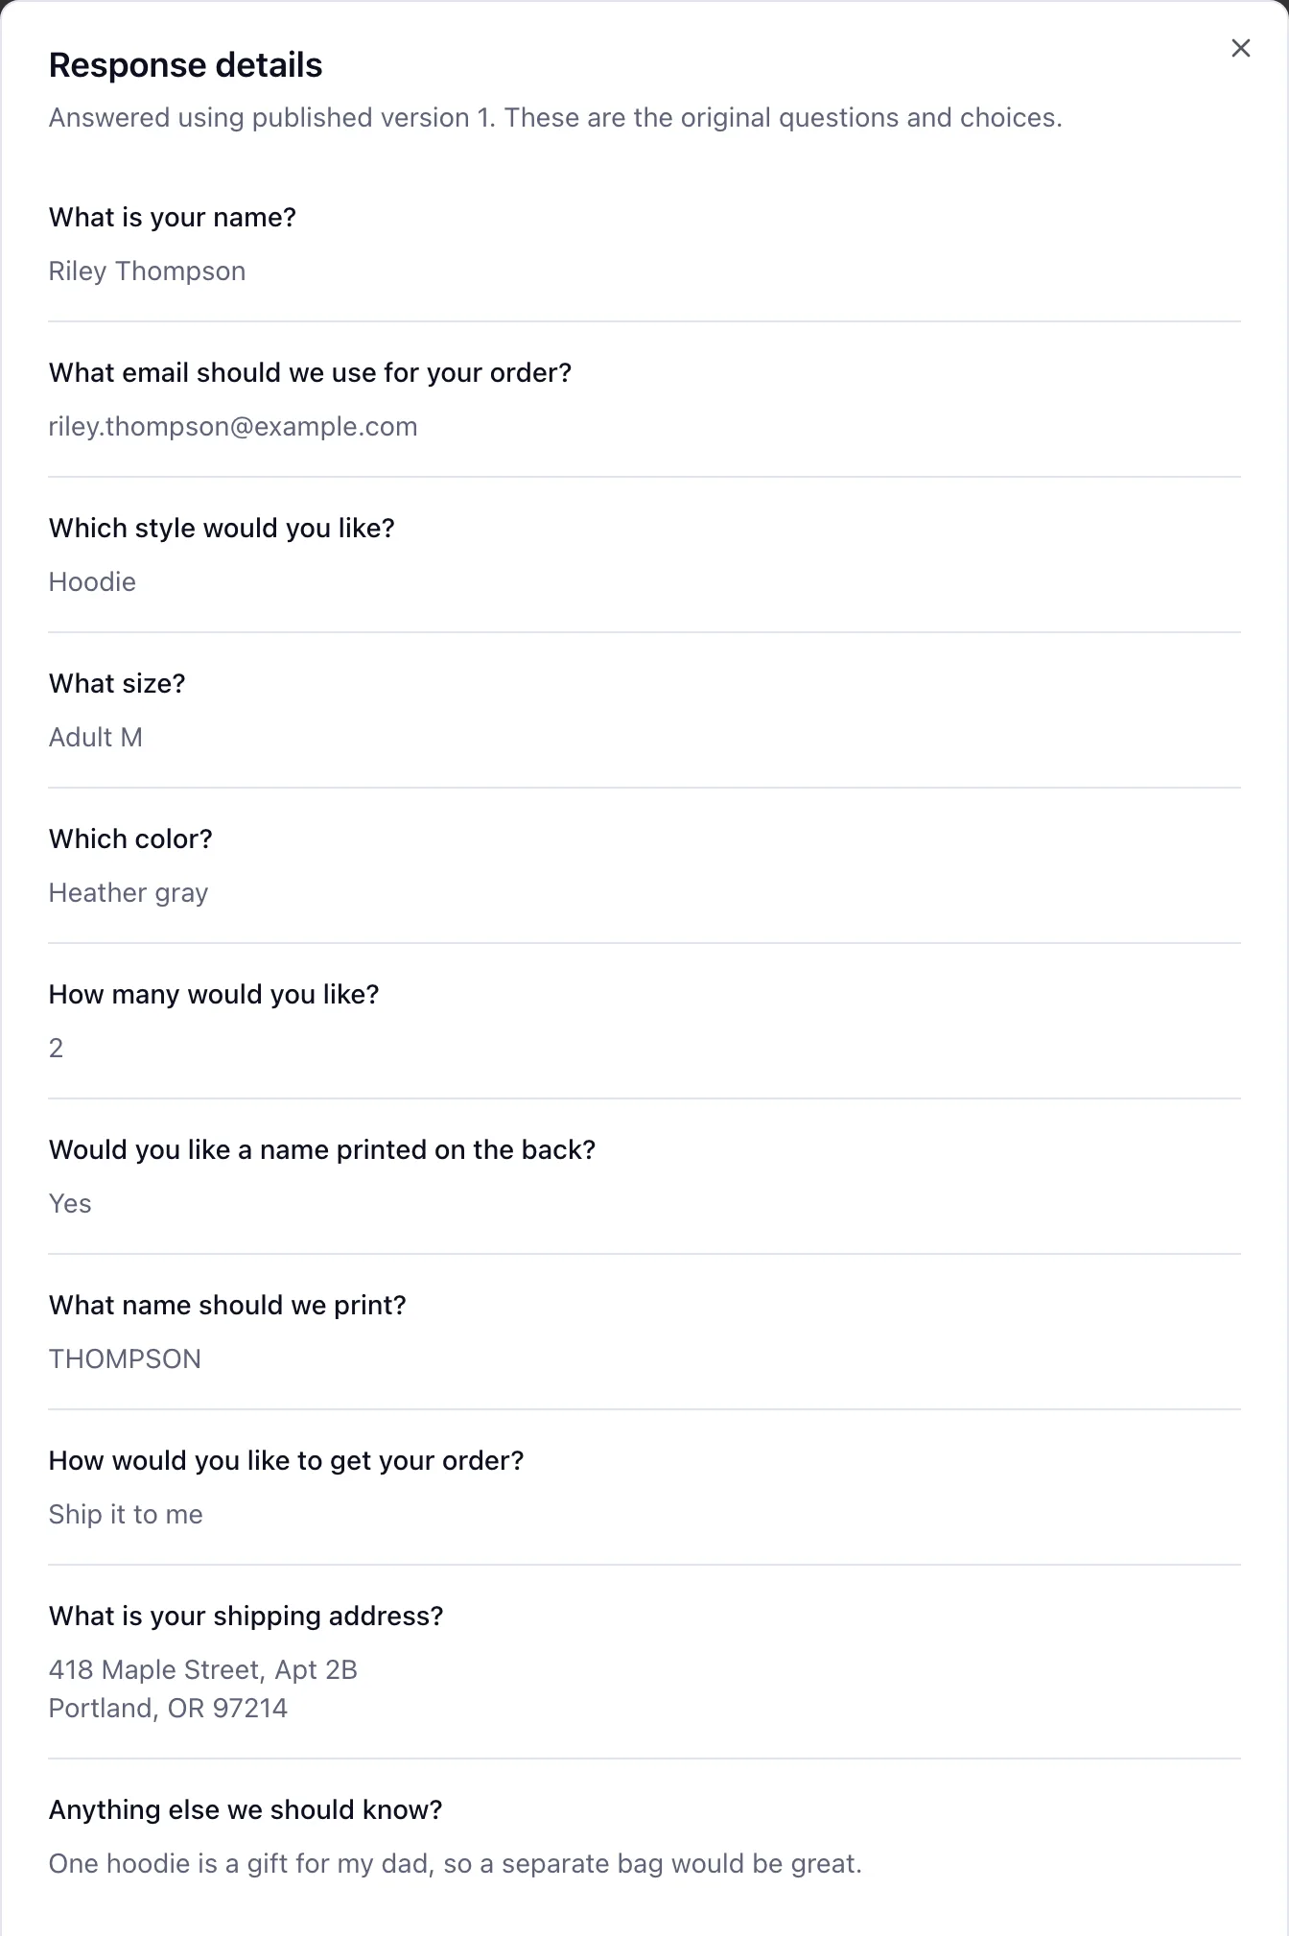Click the Ship it to me answer
Image resolution: width=1289 pixels, height=1936 pixels.
pyautogui.click(x=126, y=1515)
